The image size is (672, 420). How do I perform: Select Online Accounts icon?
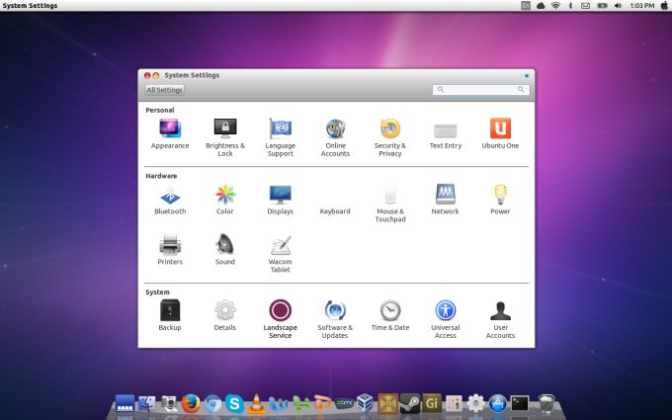(x=335, y=129)
